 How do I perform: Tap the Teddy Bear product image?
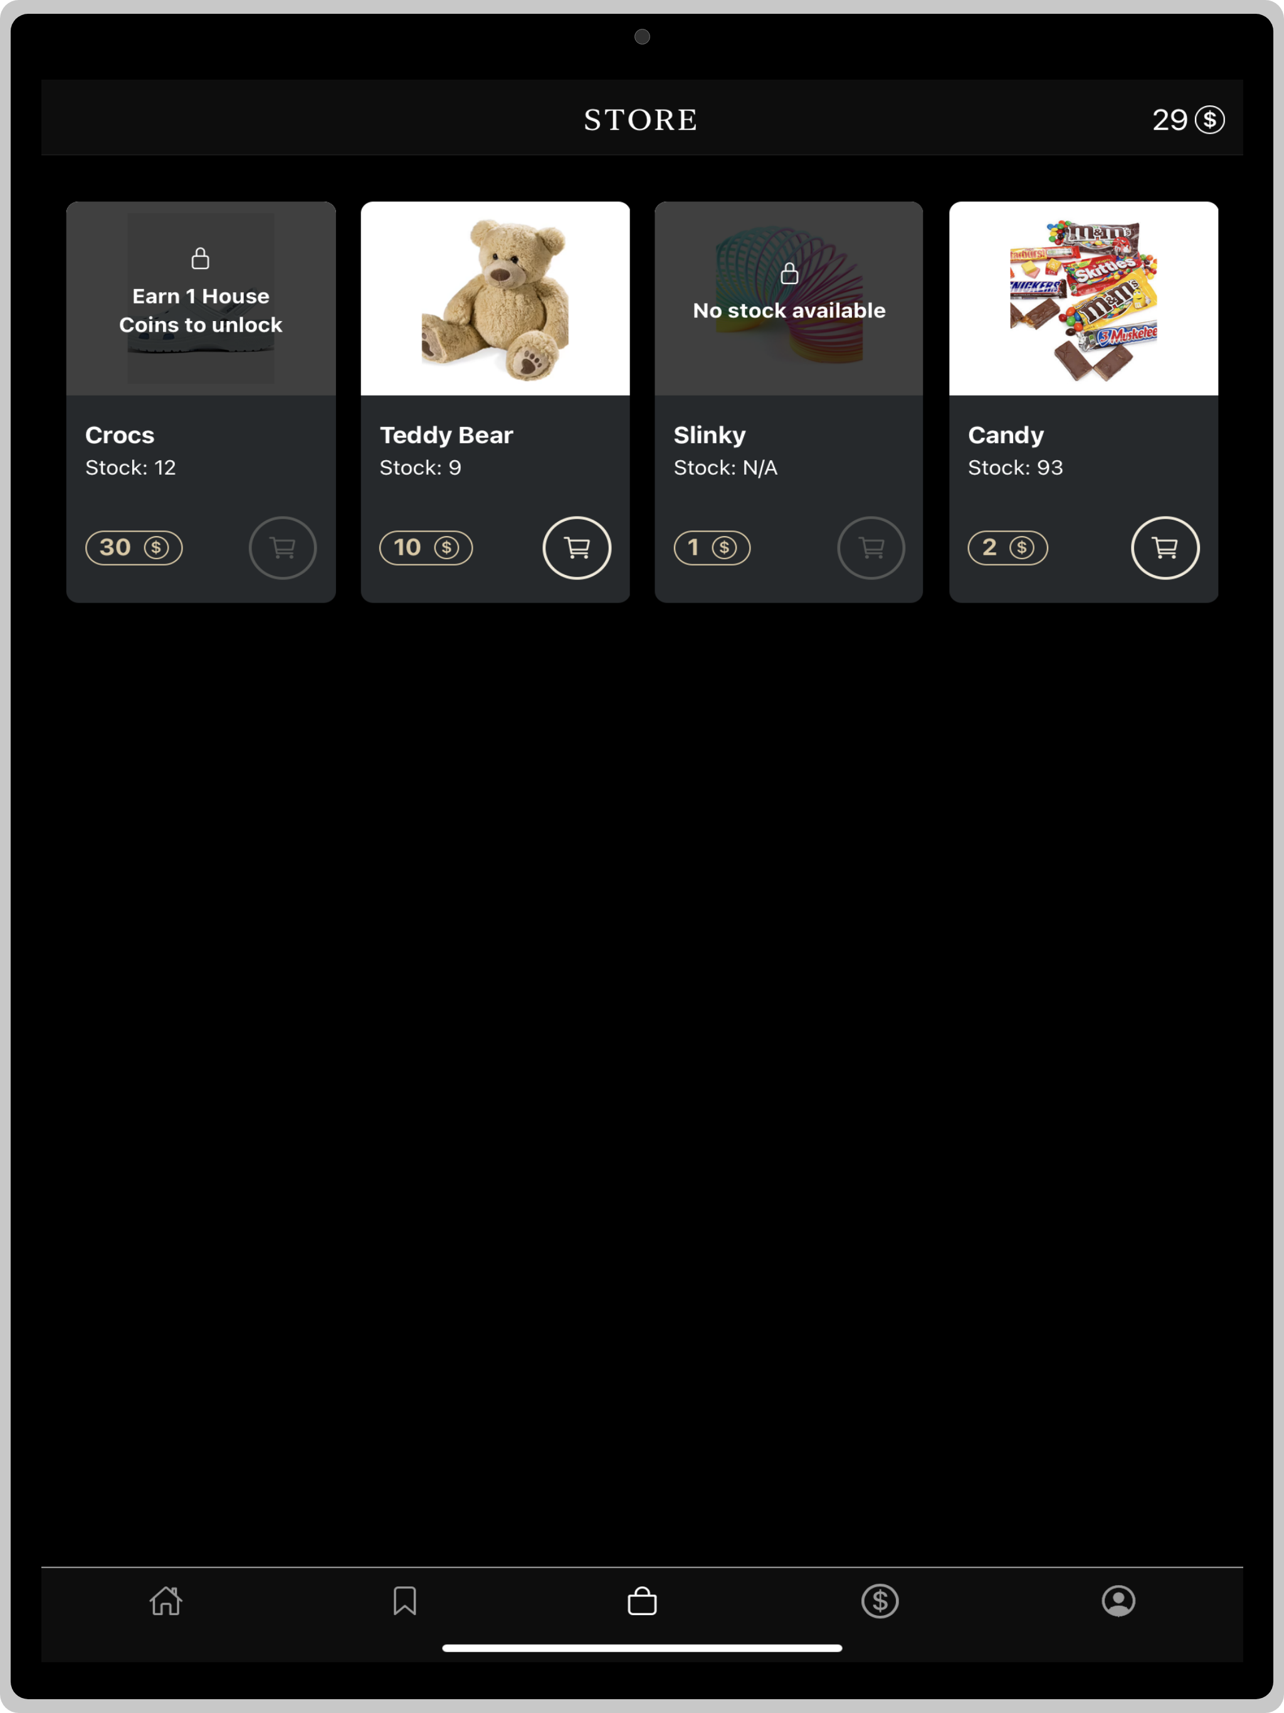496,299
